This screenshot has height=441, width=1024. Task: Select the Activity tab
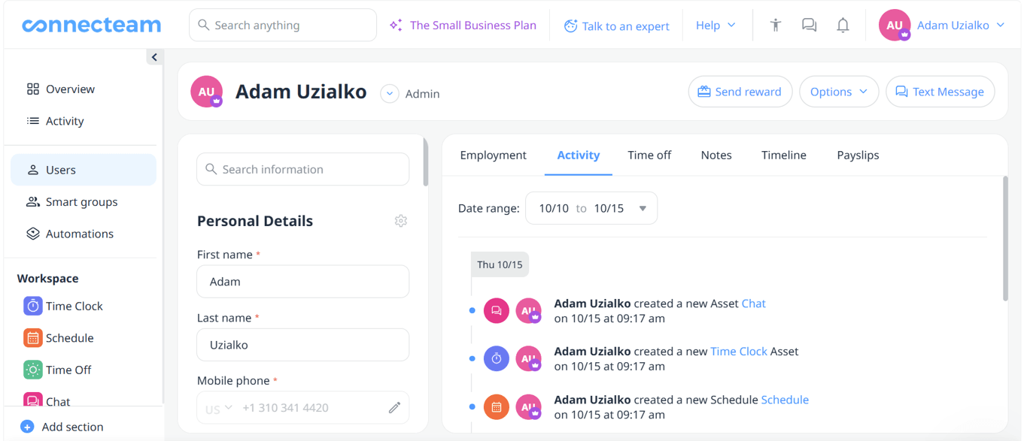tap(578, 155)
